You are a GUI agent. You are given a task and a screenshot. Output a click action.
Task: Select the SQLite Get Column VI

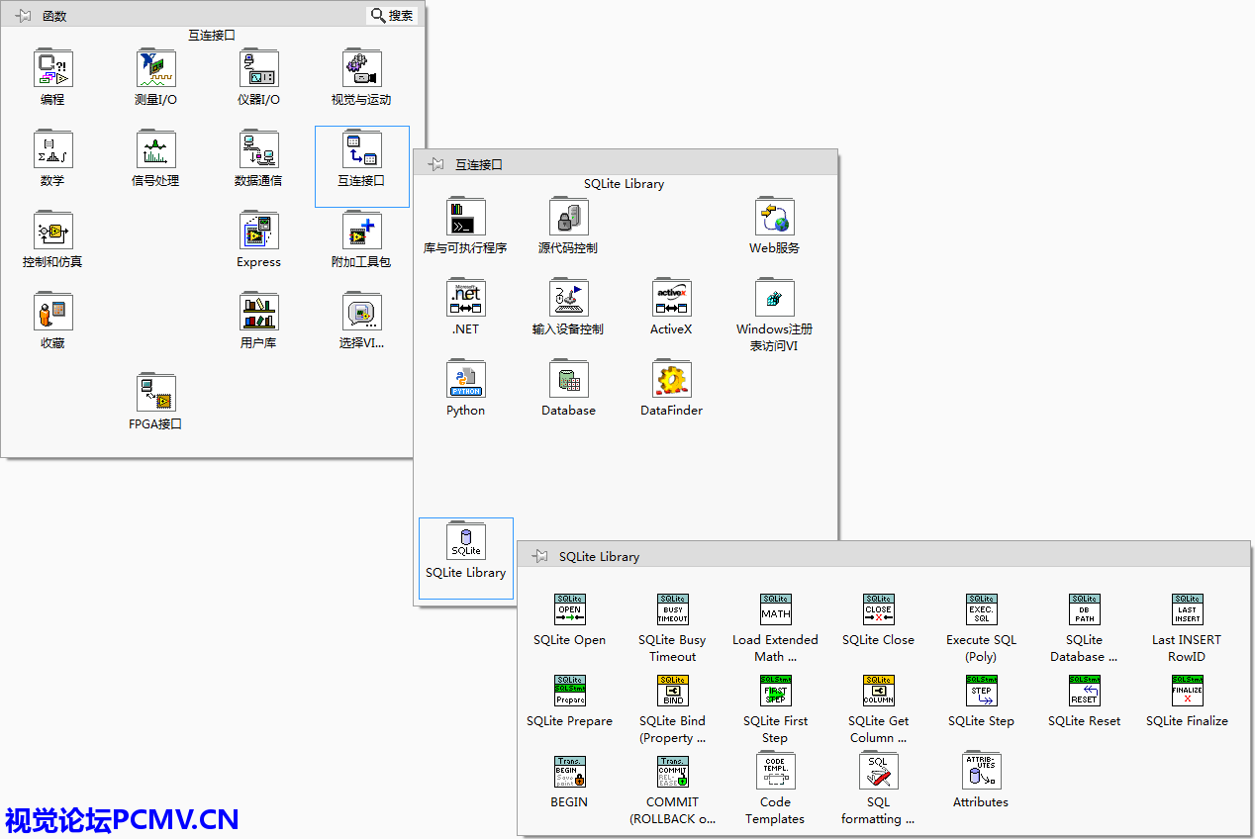coord(879,691)
